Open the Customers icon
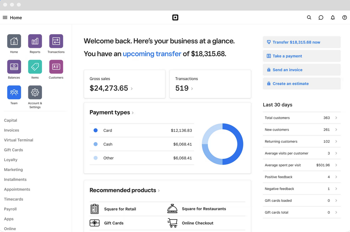 click(56, 67)
